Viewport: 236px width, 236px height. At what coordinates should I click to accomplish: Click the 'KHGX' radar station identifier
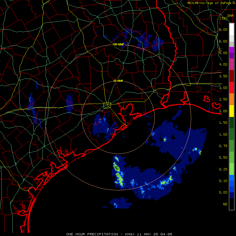[130, 234]
